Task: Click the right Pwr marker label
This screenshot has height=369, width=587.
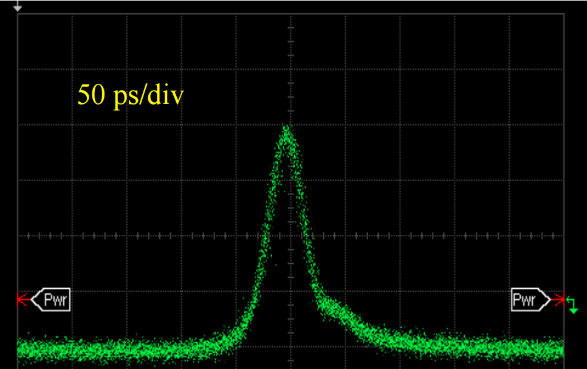Action: (527, 300)
